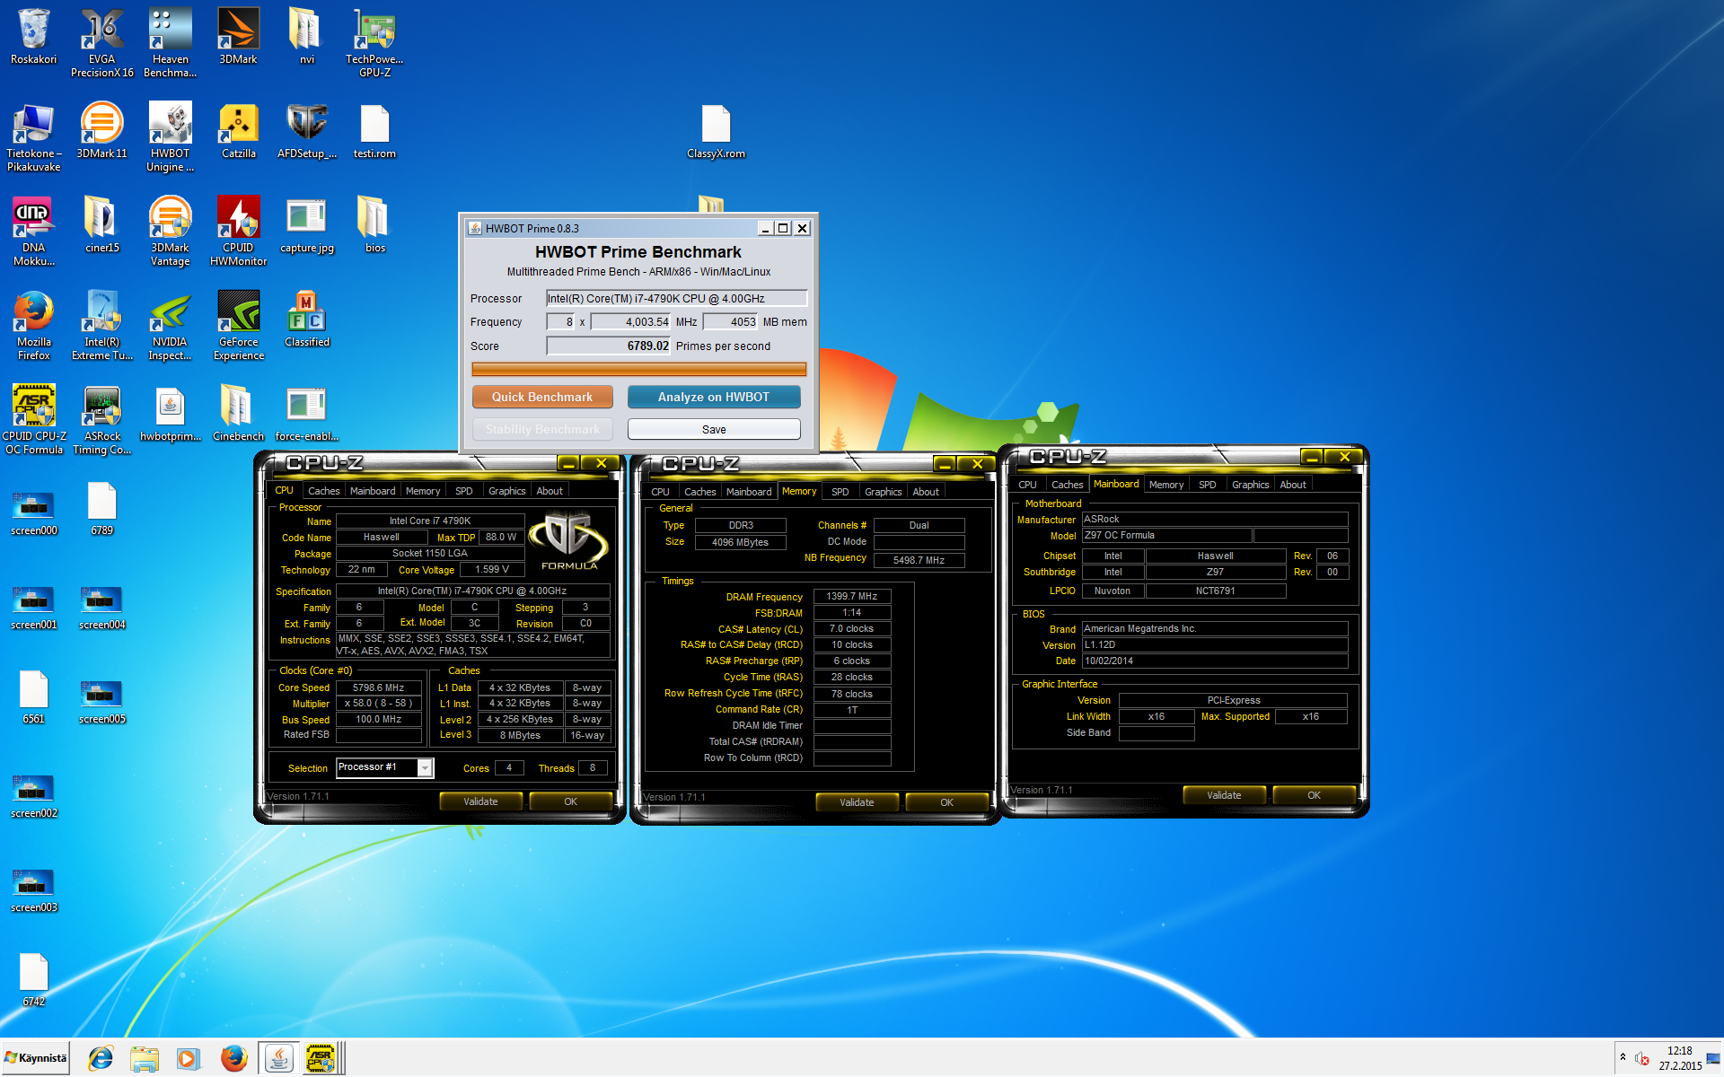The width and height of the screenshot is (1724, 1077).
Task: Select CPU tab in middle CPU-Z window
Action: coord(660,492)
